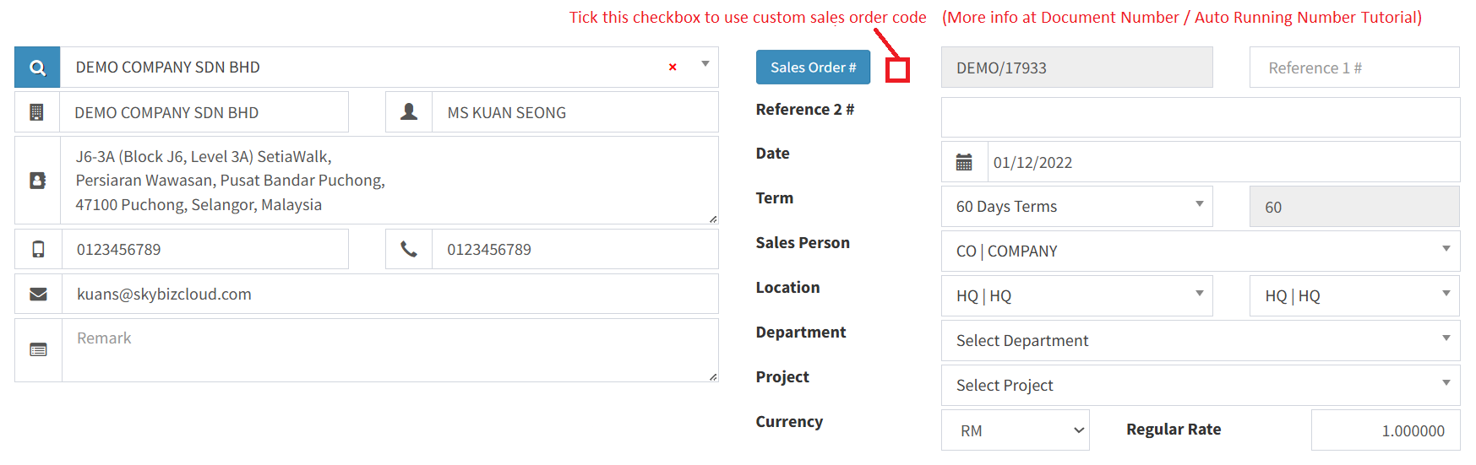
Task: Click the Regular Rate value field
Action: pyautogui.click(x=1385, y=430)
